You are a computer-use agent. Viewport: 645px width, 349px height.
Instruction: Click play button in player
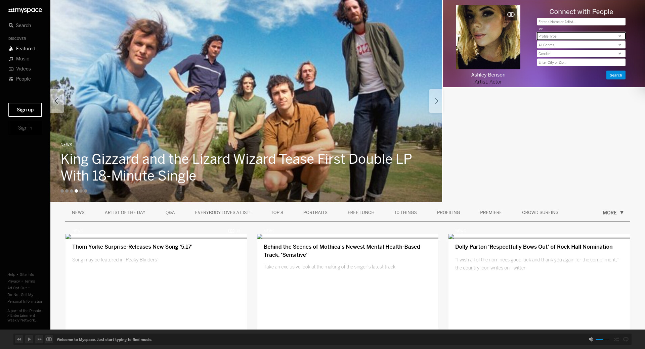[29, 339]
